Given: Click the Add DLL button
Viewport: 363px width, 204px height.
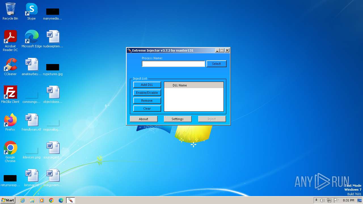Looking at the screenshot, I should [x=147, y=85].
